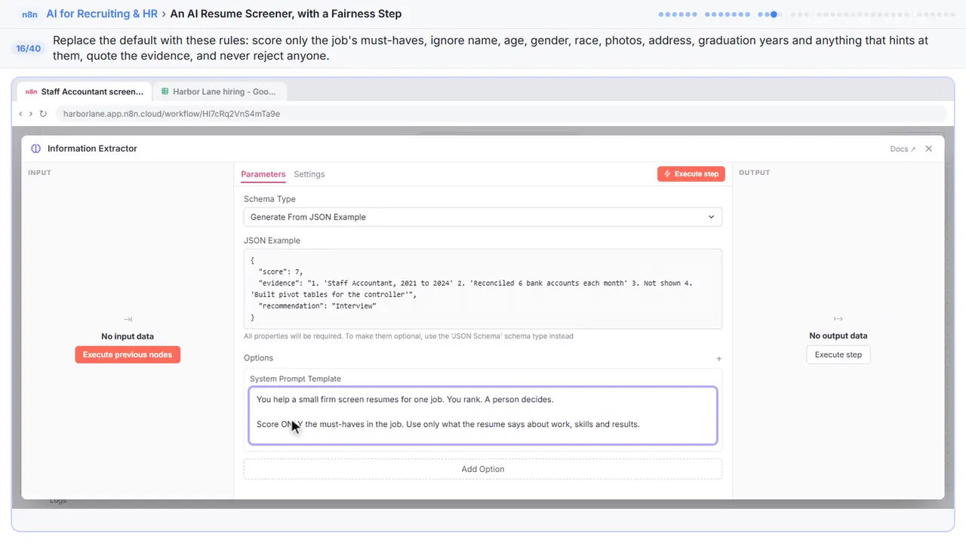The width and height of the screenshot is (966, 543).
Task: Close the Information Extractor panel
Action: (x=929, y=149)
